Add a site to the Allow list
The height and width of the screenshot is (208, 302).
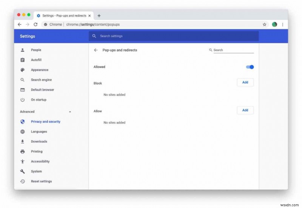[245, 110]
